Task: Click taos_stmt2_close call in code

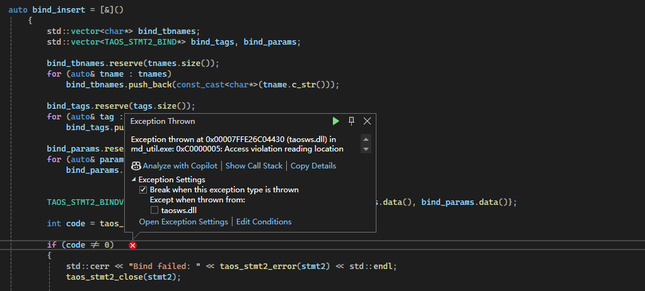Action: (106, 277)
